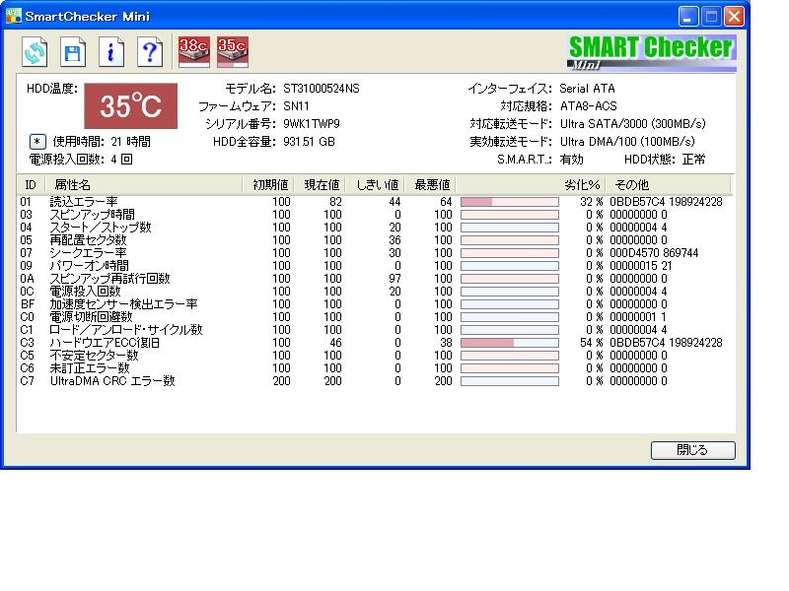Click the SmartChecker Mini title bar icon
This screenshot has height=591, width=789.
tap(14, 16)
